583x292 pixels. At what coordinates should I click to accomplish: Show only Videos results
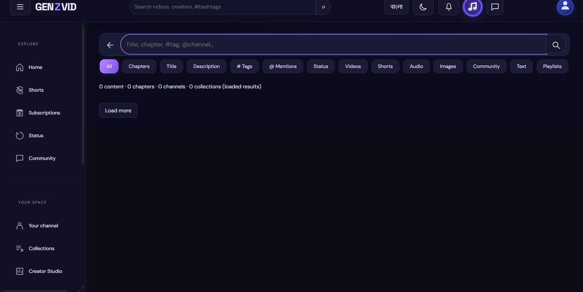click(x=353, y=66)
